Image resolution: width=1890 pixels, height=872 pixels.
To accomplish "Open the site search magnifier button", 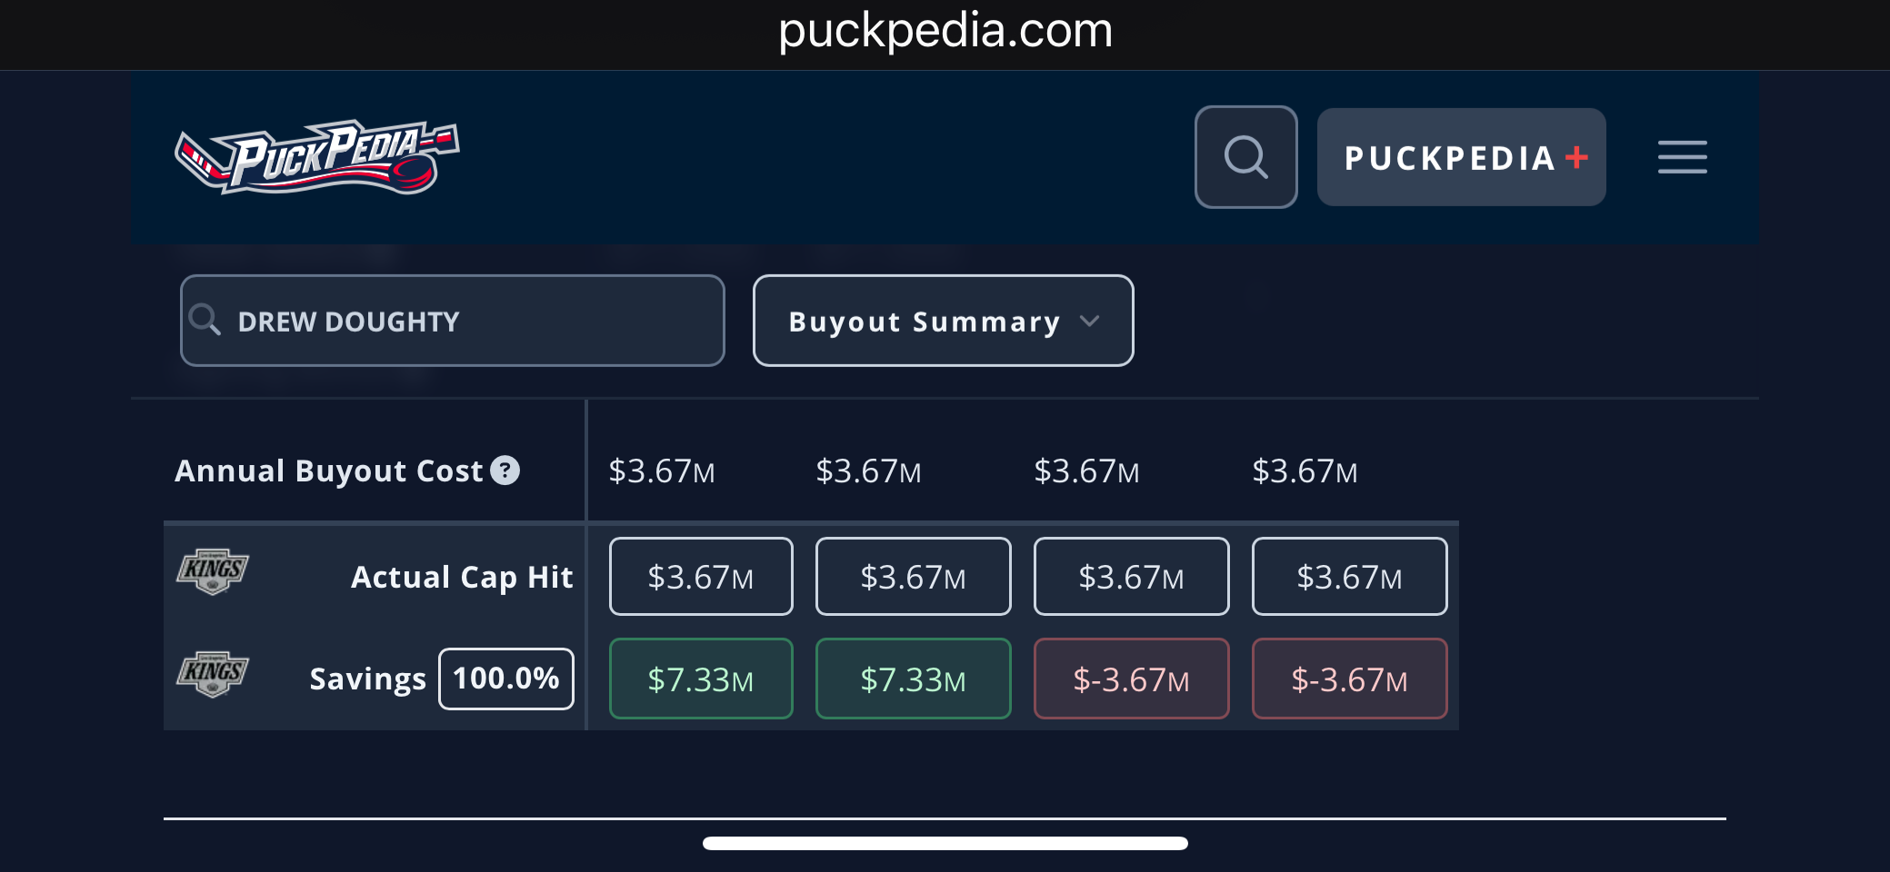I will (1245, 157).
